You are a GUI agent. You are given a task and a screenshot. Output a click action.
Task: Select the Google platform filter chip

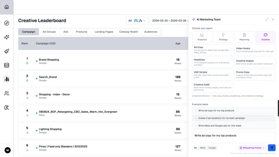(x=212, y=148)
